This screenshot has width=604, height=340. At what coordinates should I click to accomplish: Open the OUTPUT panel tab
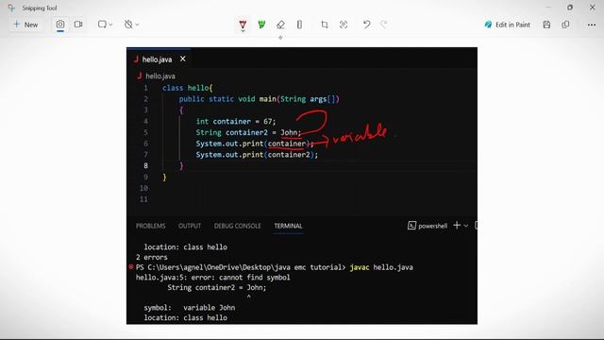point(190,226)
